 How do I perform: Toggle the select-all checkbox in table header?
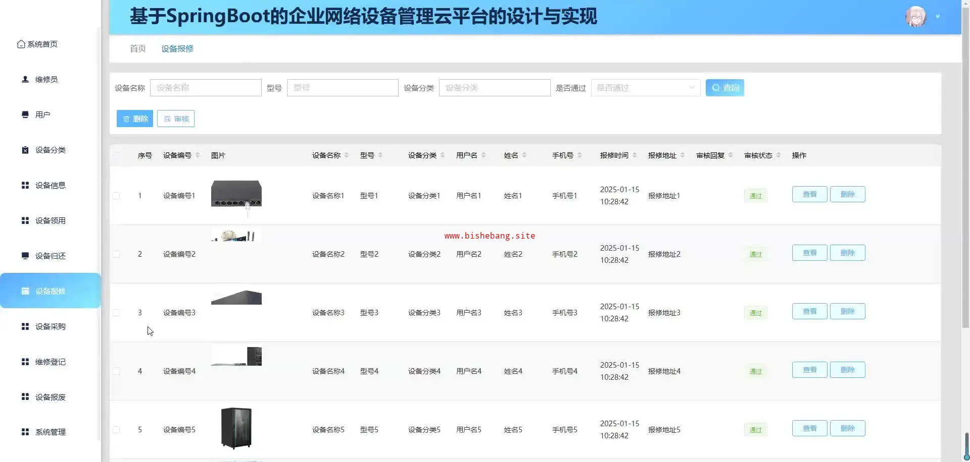coord(117,155)
